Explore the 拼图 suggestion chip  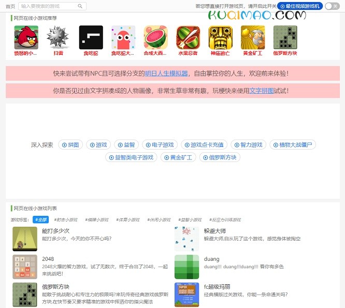70,145
